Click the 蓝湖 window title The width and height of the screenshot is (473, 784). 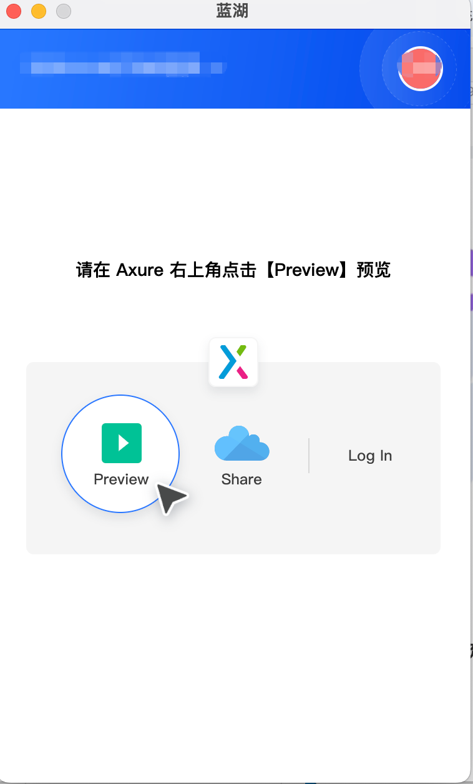pos(233,11)
